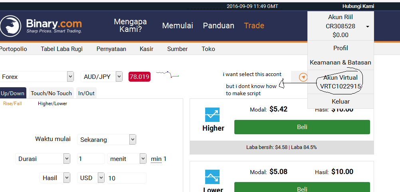The image size is (400, 192).
Task: Select the In/Out tab
Action: 86,93
